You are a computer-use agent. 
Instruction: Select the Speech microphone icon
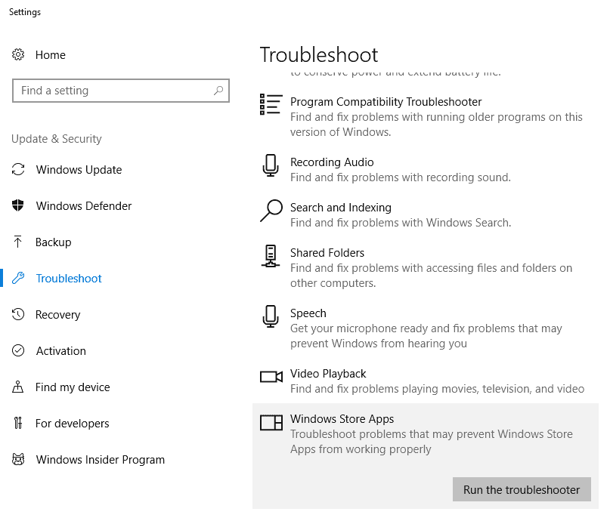tap(270, 317)
